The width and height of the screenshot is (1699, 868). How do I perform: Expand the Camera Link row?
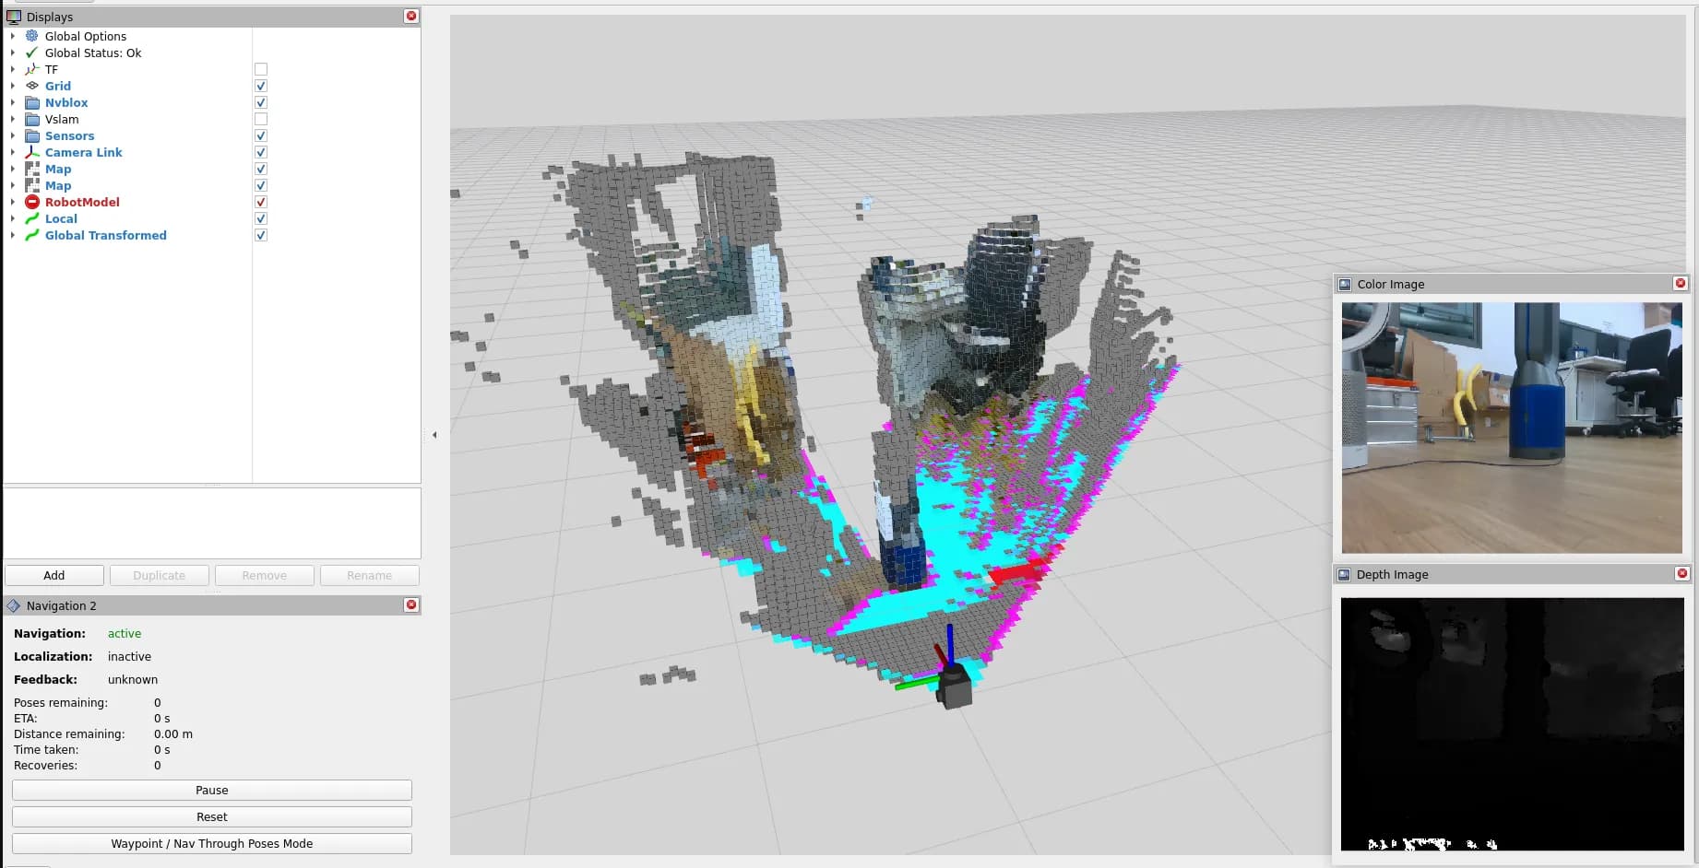pos(13,152)
